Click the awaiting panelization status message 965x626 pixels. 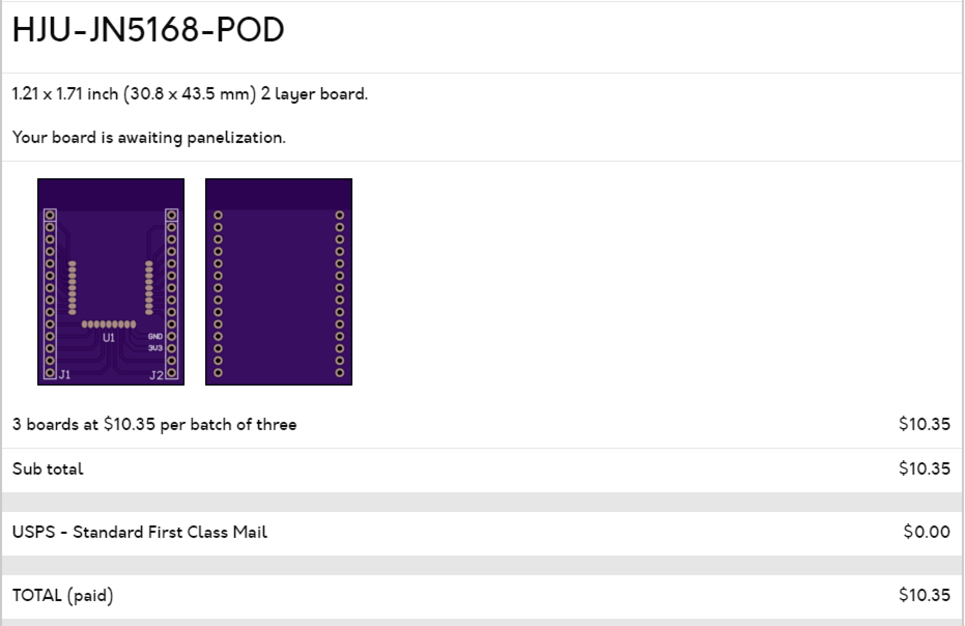[x=149, y=138]
